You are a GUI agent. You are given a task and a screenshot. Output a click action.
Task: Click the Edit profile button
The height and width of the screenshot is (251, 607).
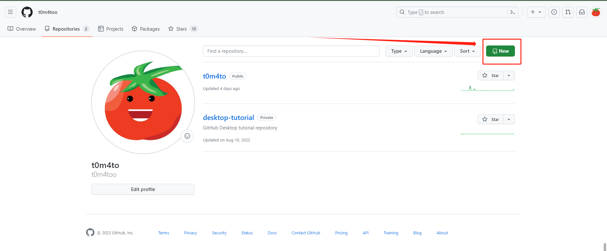[x=143, y=189]
